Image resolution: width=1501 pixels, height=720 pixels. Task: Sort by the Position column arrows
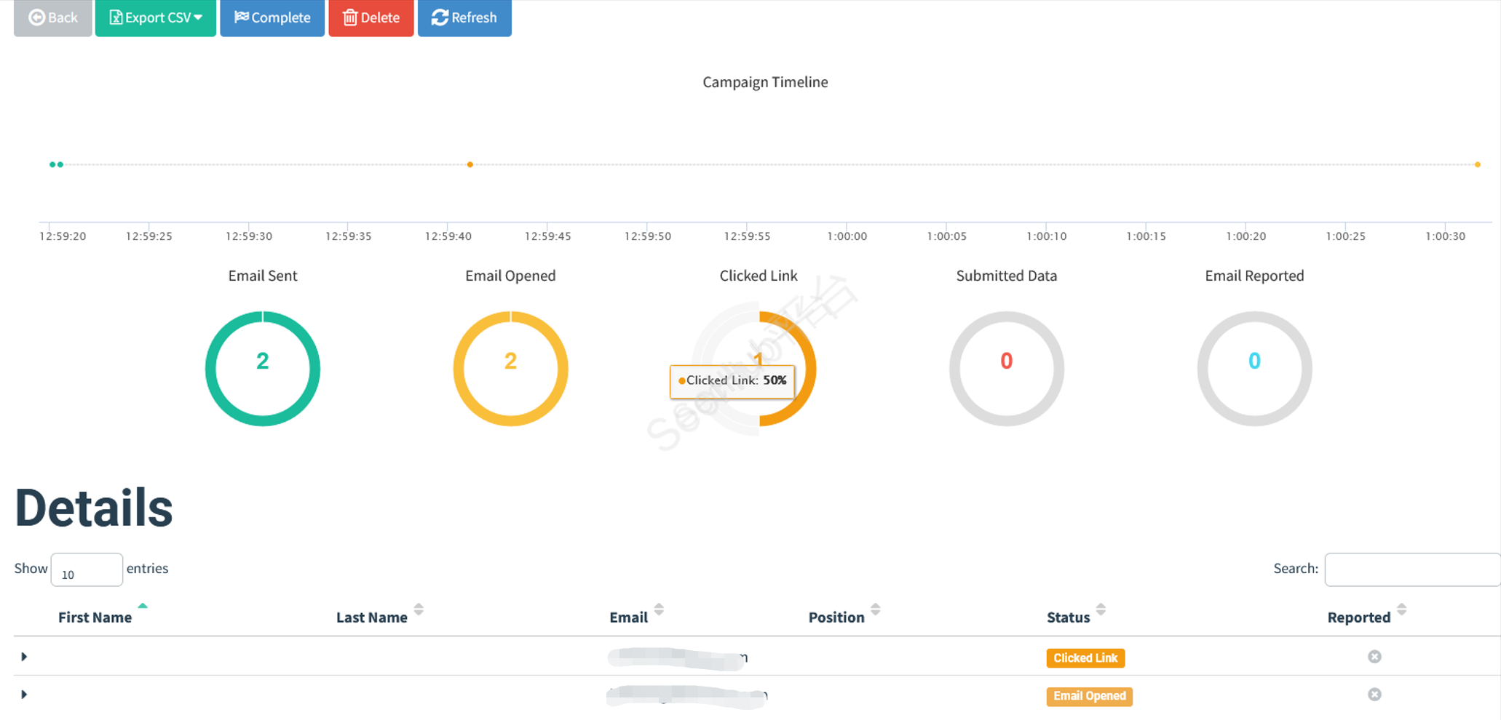(875, 609)
